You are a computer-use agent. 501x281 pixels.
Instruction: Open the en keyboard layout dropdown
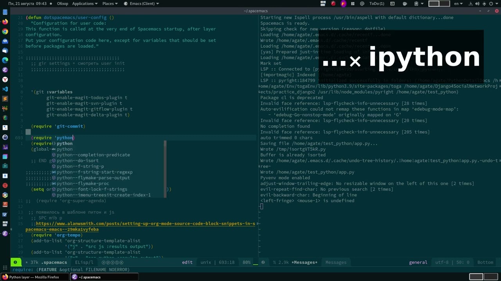[458, 4]
